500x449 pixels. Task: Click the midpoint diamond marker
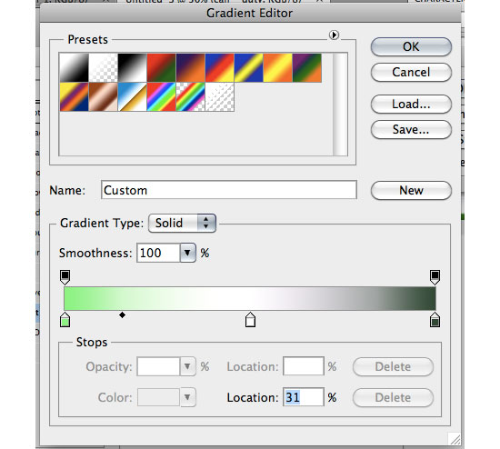(122, 315)
